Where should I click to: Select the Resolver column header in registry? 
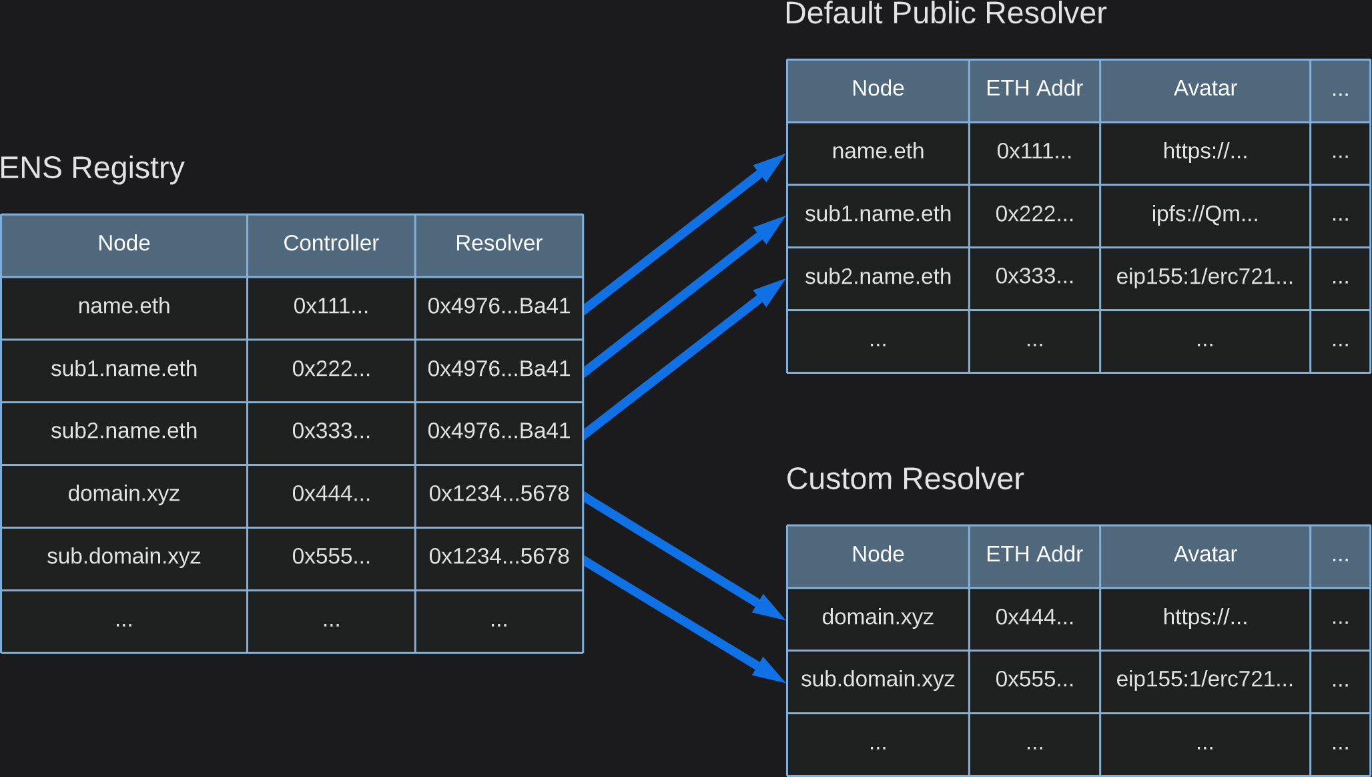498,243
